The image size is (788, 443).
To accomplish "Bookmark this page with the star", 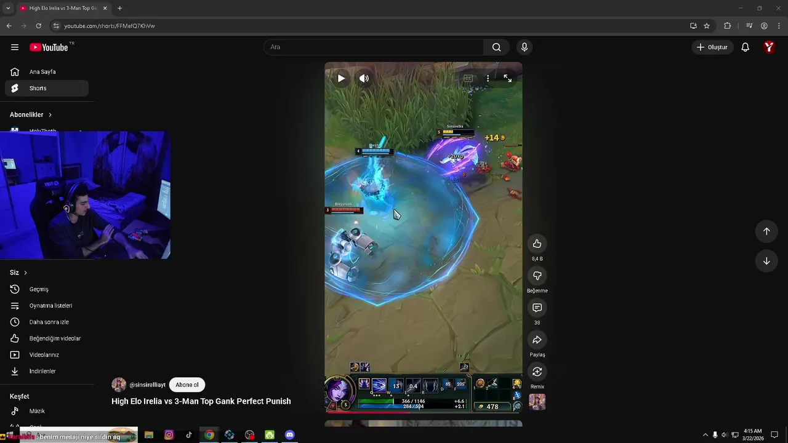I will 707,26.
